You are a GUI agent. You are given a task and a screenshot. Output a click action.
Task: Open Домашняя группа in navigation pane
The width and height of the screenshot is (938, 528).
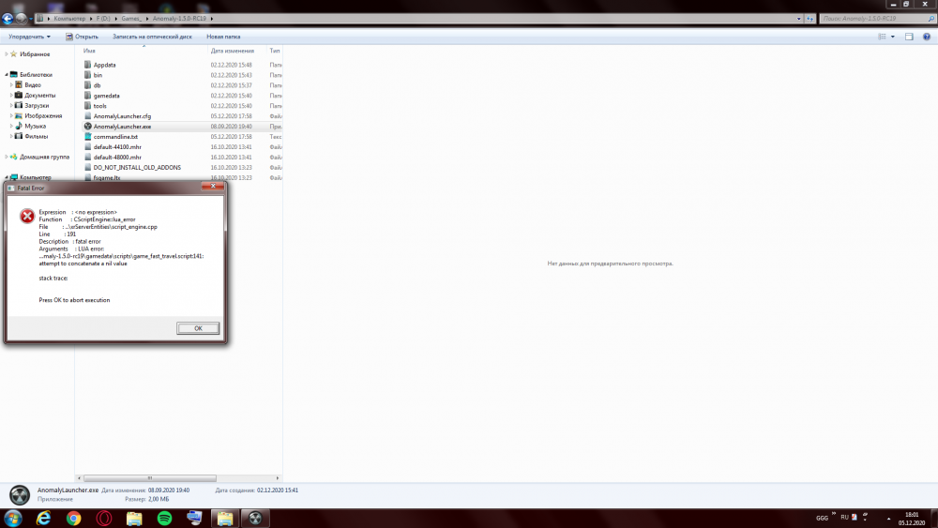[x=44, y=157]
